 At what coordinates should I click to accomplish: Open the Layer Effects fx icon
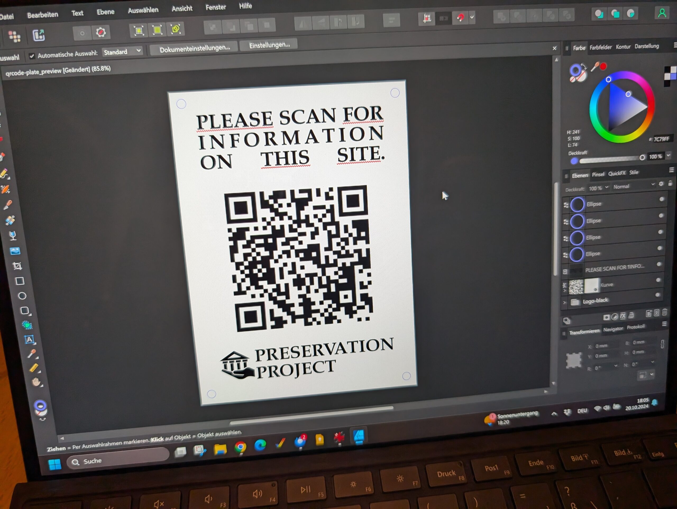pyautogui.click(x=623, y=316)
